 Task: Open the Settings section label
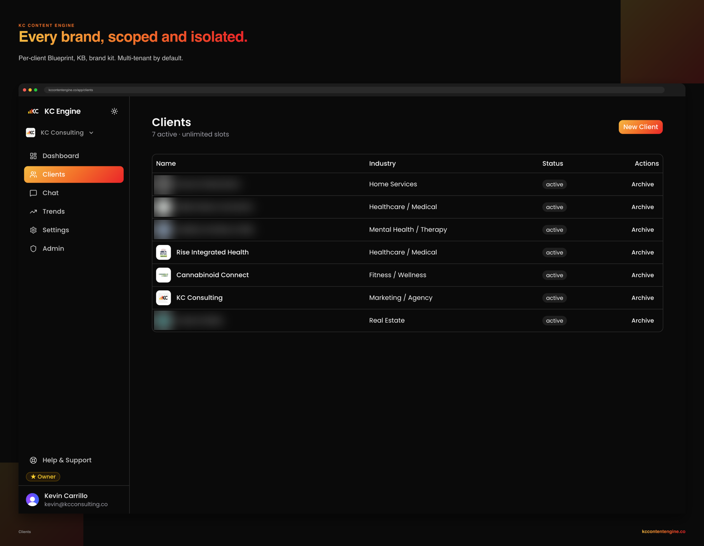tap(56, 230)
